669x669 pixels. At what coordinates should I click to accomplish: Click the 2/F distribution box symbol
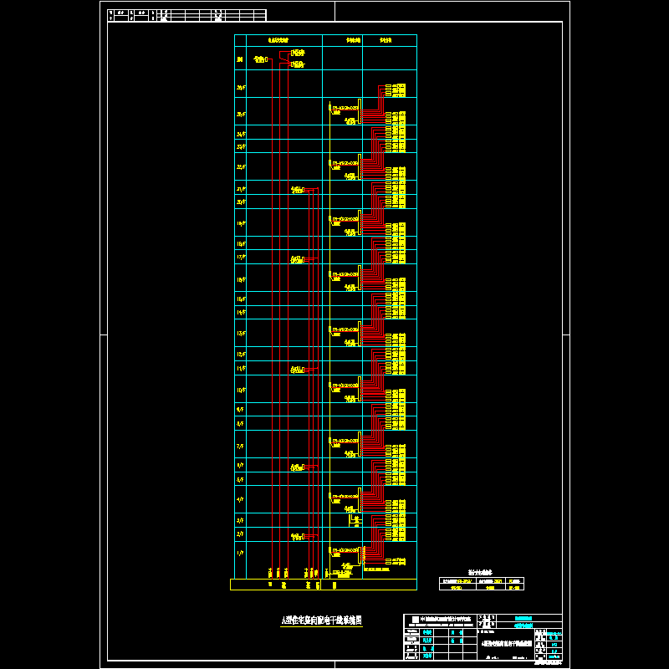[299, 536]
